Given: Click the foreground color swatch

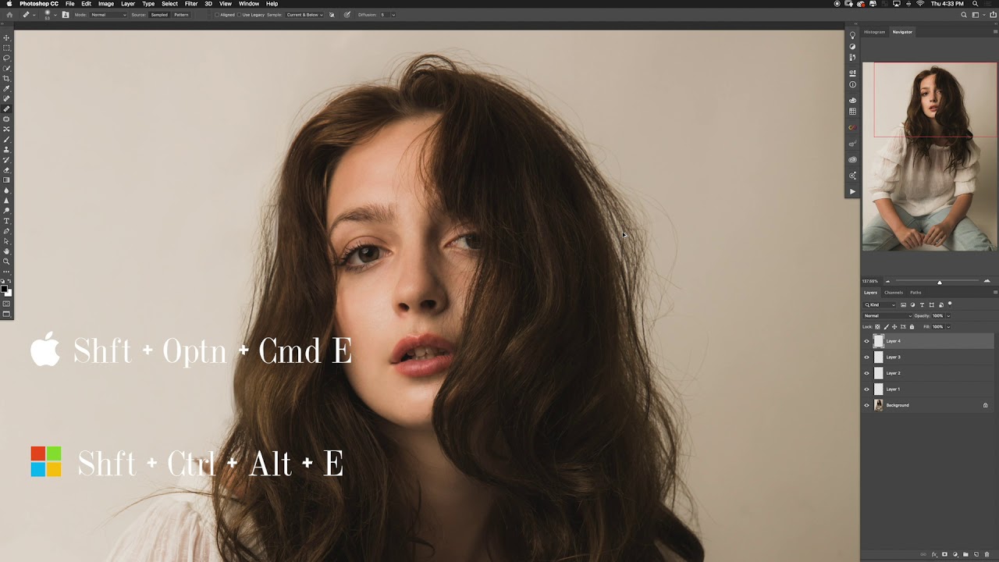Looking at the screenshot, I should [x=4, y=289].
